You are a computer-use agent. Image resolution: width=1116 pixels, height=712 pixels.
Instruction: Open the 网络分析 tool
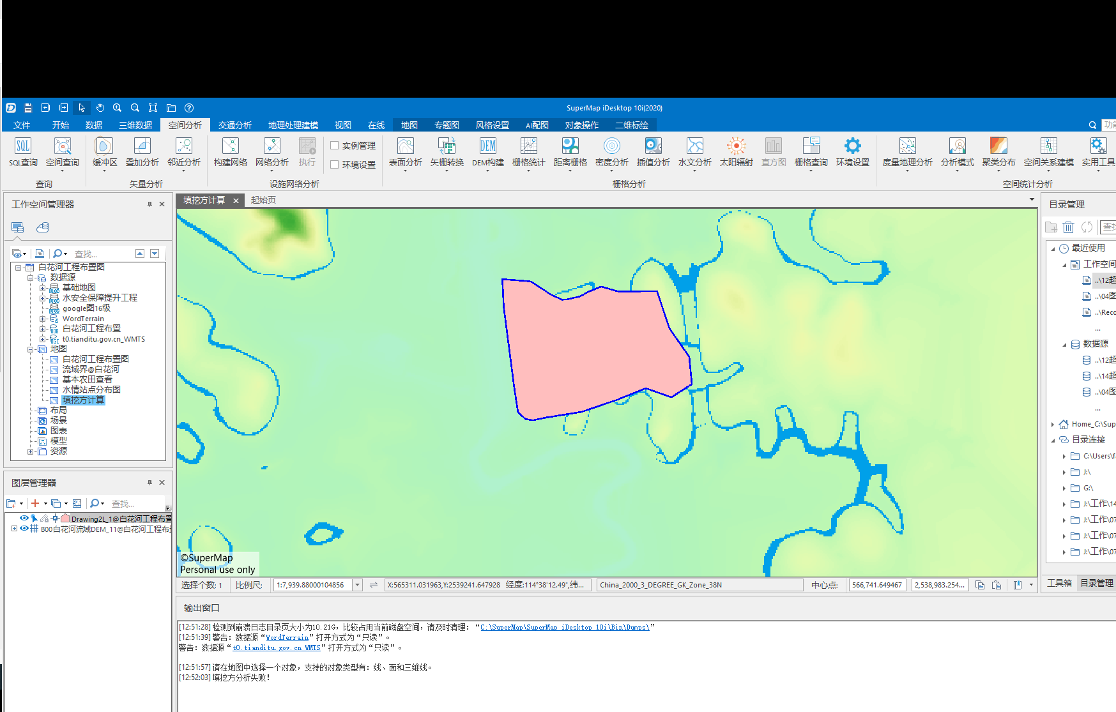pyautogui.click(x=272, y=153)
